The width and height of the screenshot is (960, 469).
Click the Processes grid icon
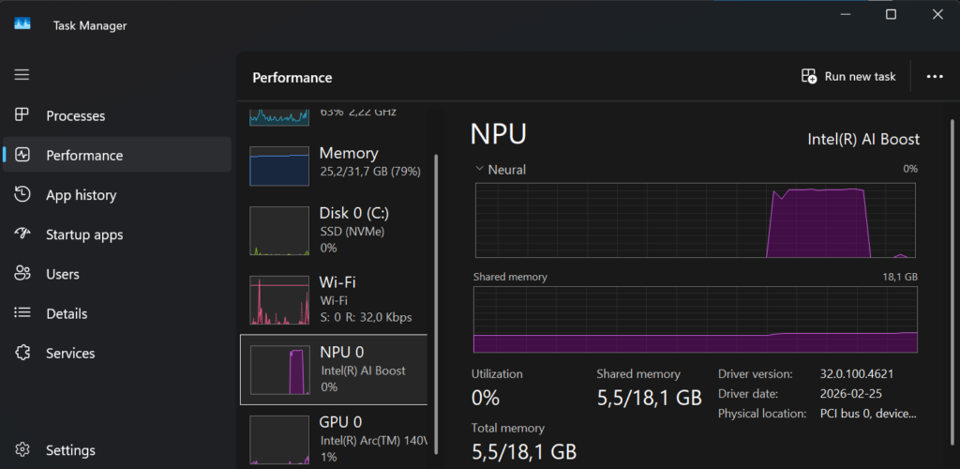pyautogui.click(x=22, y=115)
